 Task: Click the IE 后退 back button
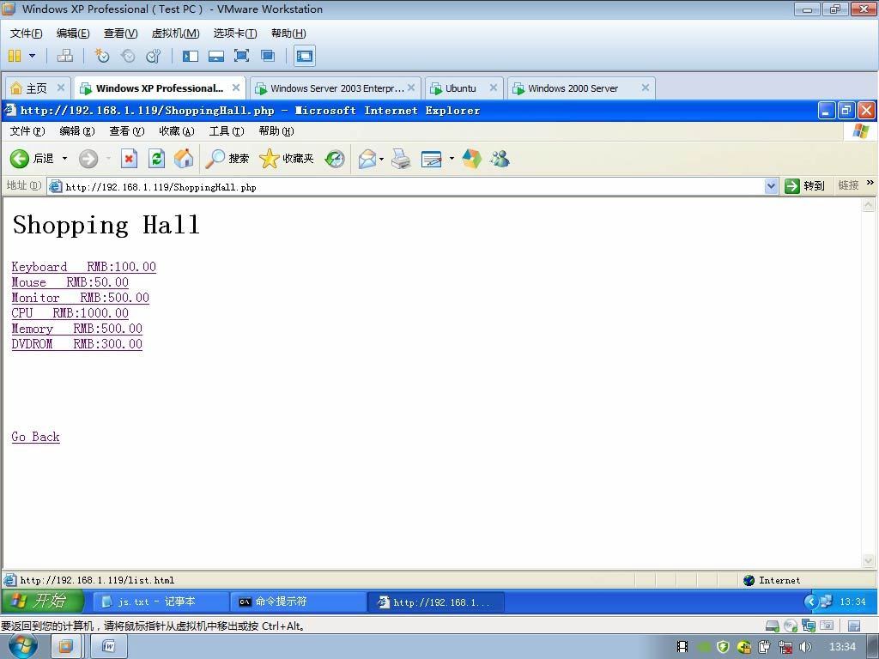pos(32,159)
